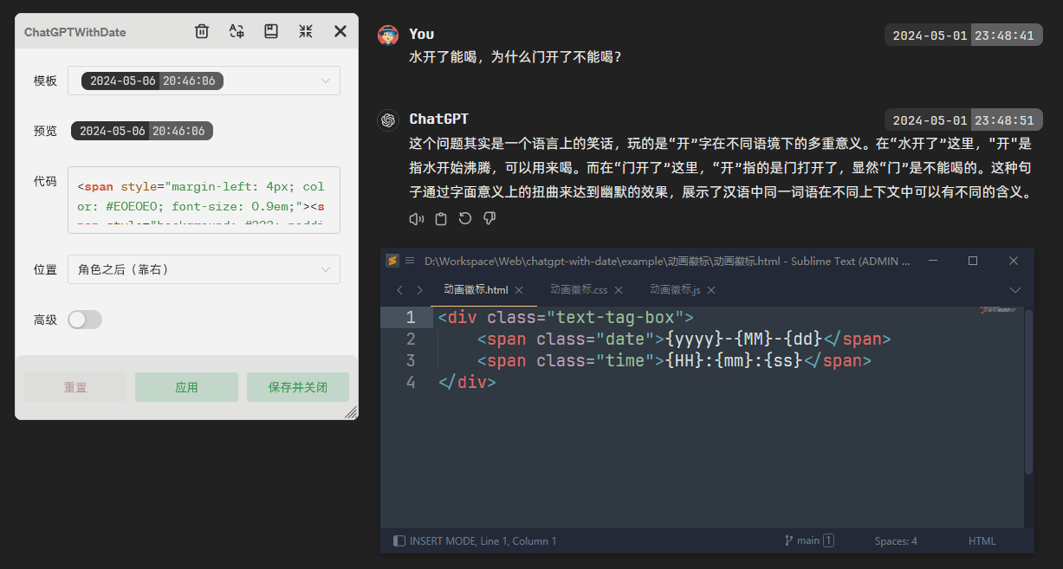This screenshot has width=1063, height=569.
Task: Click the git branch main indicator
Action: (x=809, y=540)
